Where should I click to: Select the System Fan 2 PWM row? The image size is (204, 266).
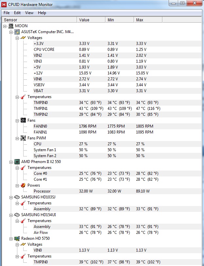[117, 156]
